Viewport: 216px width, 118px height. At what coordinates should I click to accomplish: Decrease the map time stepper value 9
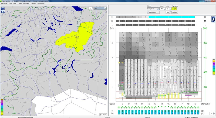click(93, 9)
